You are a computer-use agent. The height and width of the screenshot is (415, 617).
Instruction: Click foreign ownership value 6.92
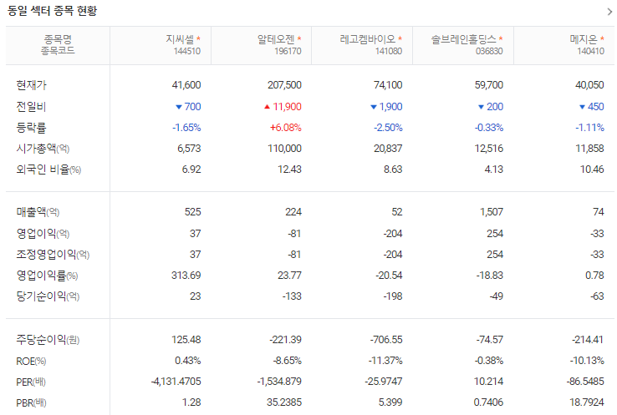tap(191, 170)
